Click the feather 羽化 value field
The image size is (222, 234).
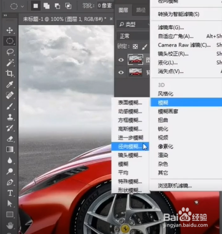105,6
